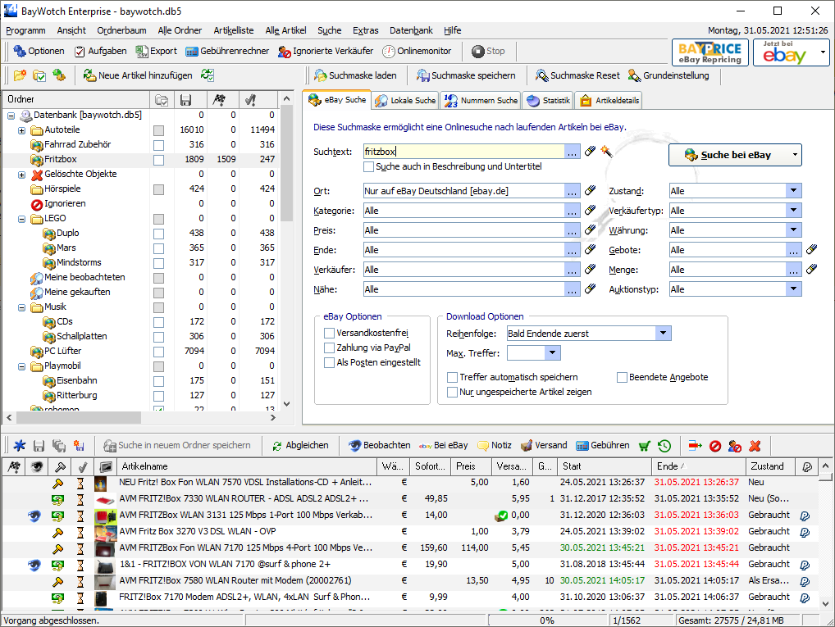Viewport: 835px width, 627px height.
Task: Click Versand in the article toolbar
Action: (x=544, y=446)
